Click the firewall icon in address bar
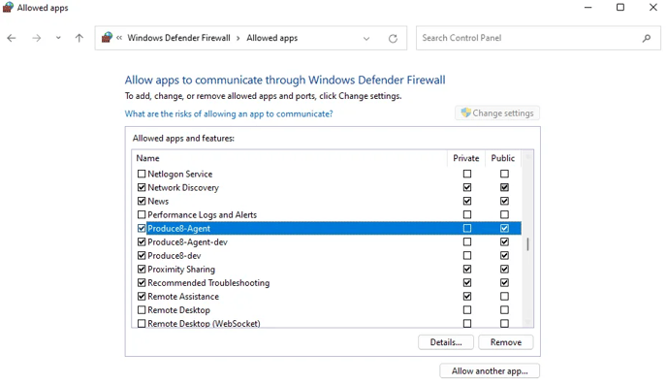Screen dimensions: 667x384 (108, 38)
